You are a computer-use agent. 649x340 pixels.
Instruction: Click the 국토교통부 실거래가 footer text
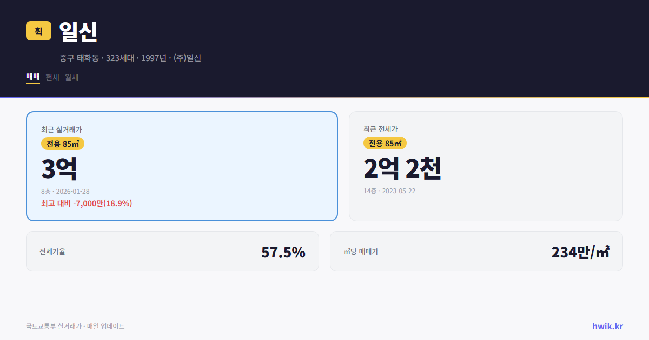pos(75,325)
